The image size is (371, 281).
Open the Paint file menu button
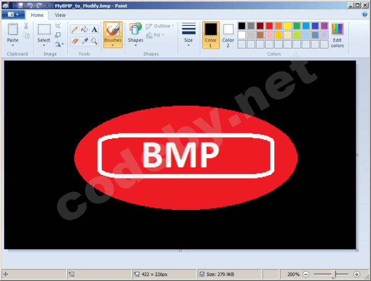point(13,15)
